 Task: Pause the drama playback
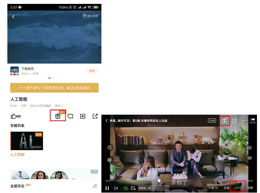107,188
